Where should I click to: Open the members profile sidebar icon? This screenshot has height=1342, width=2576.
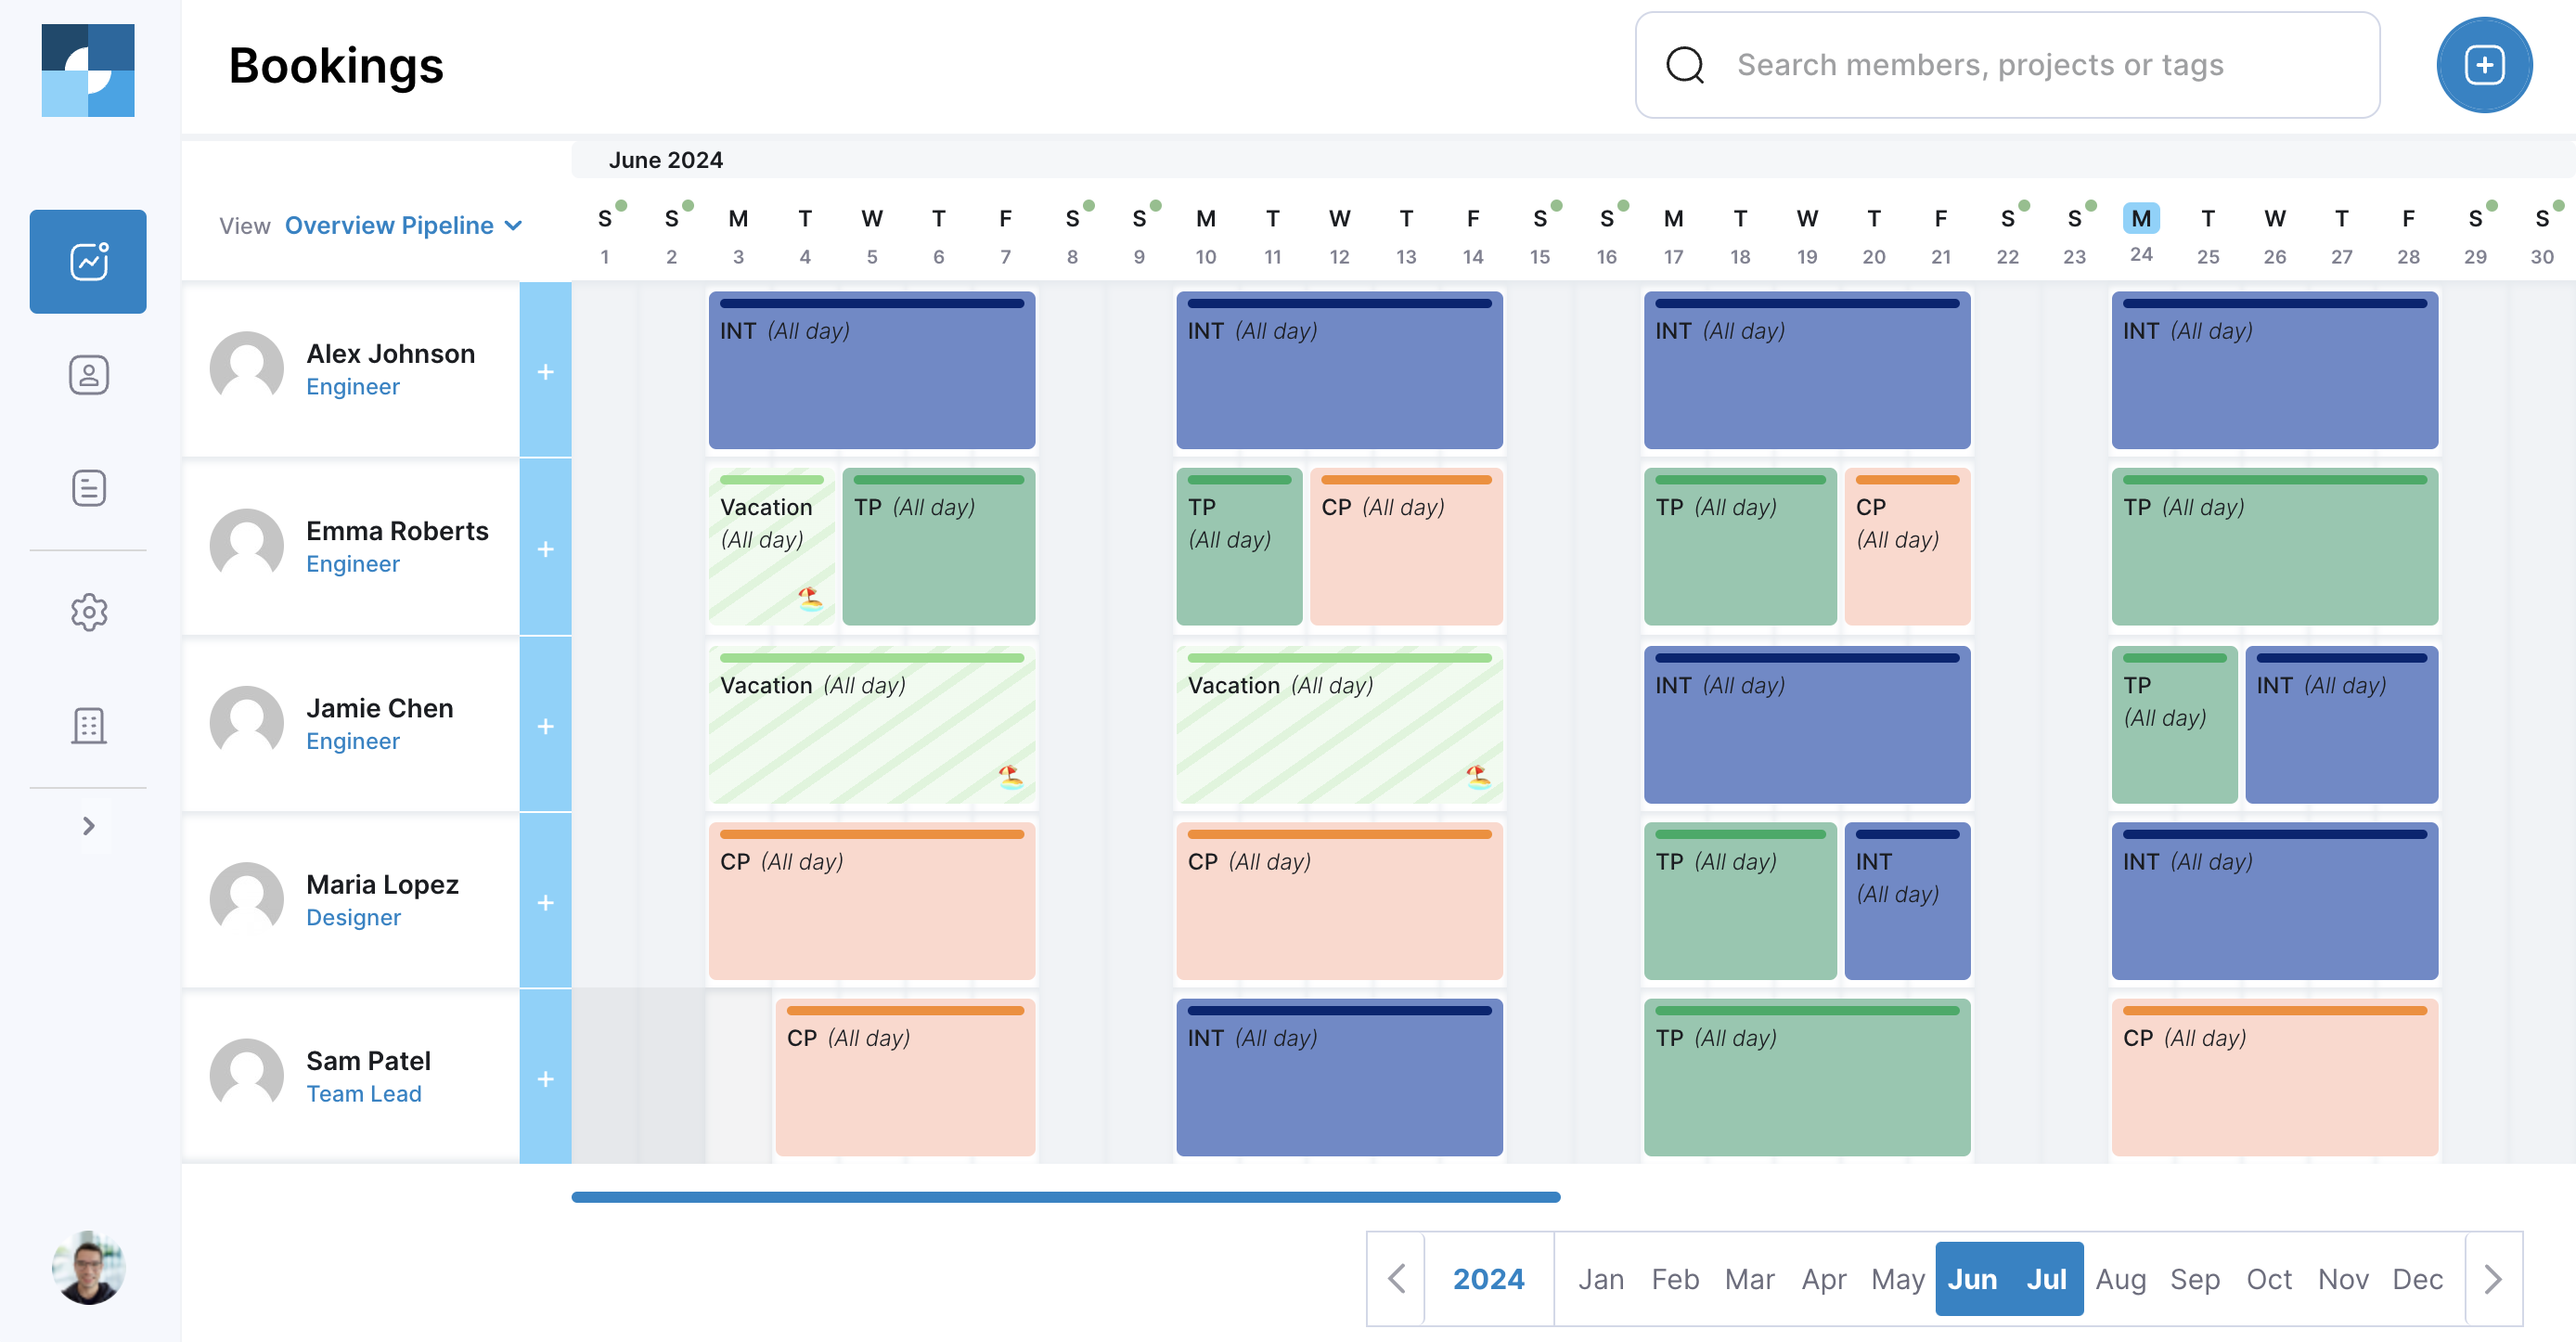point(88,375)
